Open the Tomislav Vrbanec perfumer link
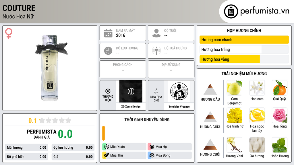 [x=179, y=107]
